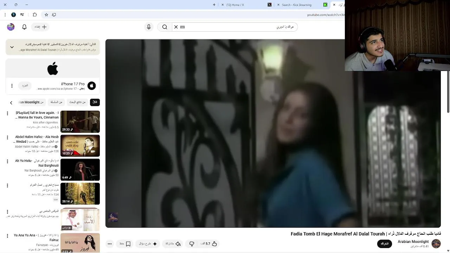
Task: Close the Kick Streaming tab
Action: tap(278, 5)
